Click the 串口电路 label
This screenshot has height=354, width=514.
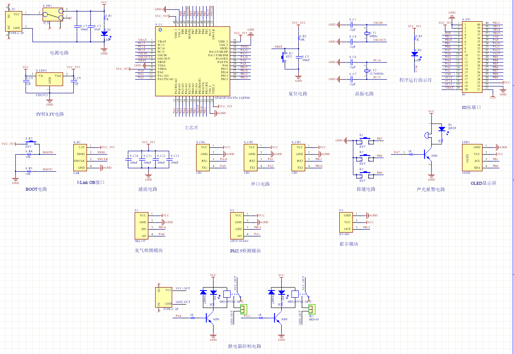pyautogui.click(x=260, y=184)
